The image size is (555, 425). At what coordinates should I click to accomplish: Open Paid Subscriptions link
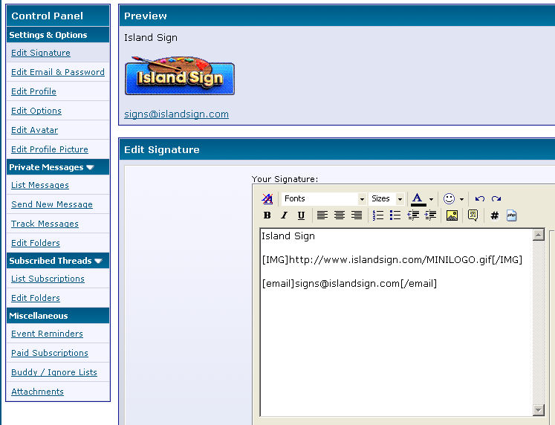(50, 353)
